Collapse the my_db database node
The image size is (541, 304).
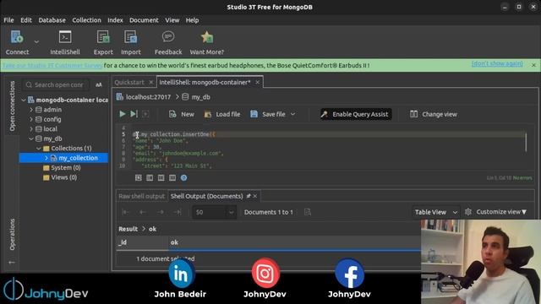click(31, 138)
